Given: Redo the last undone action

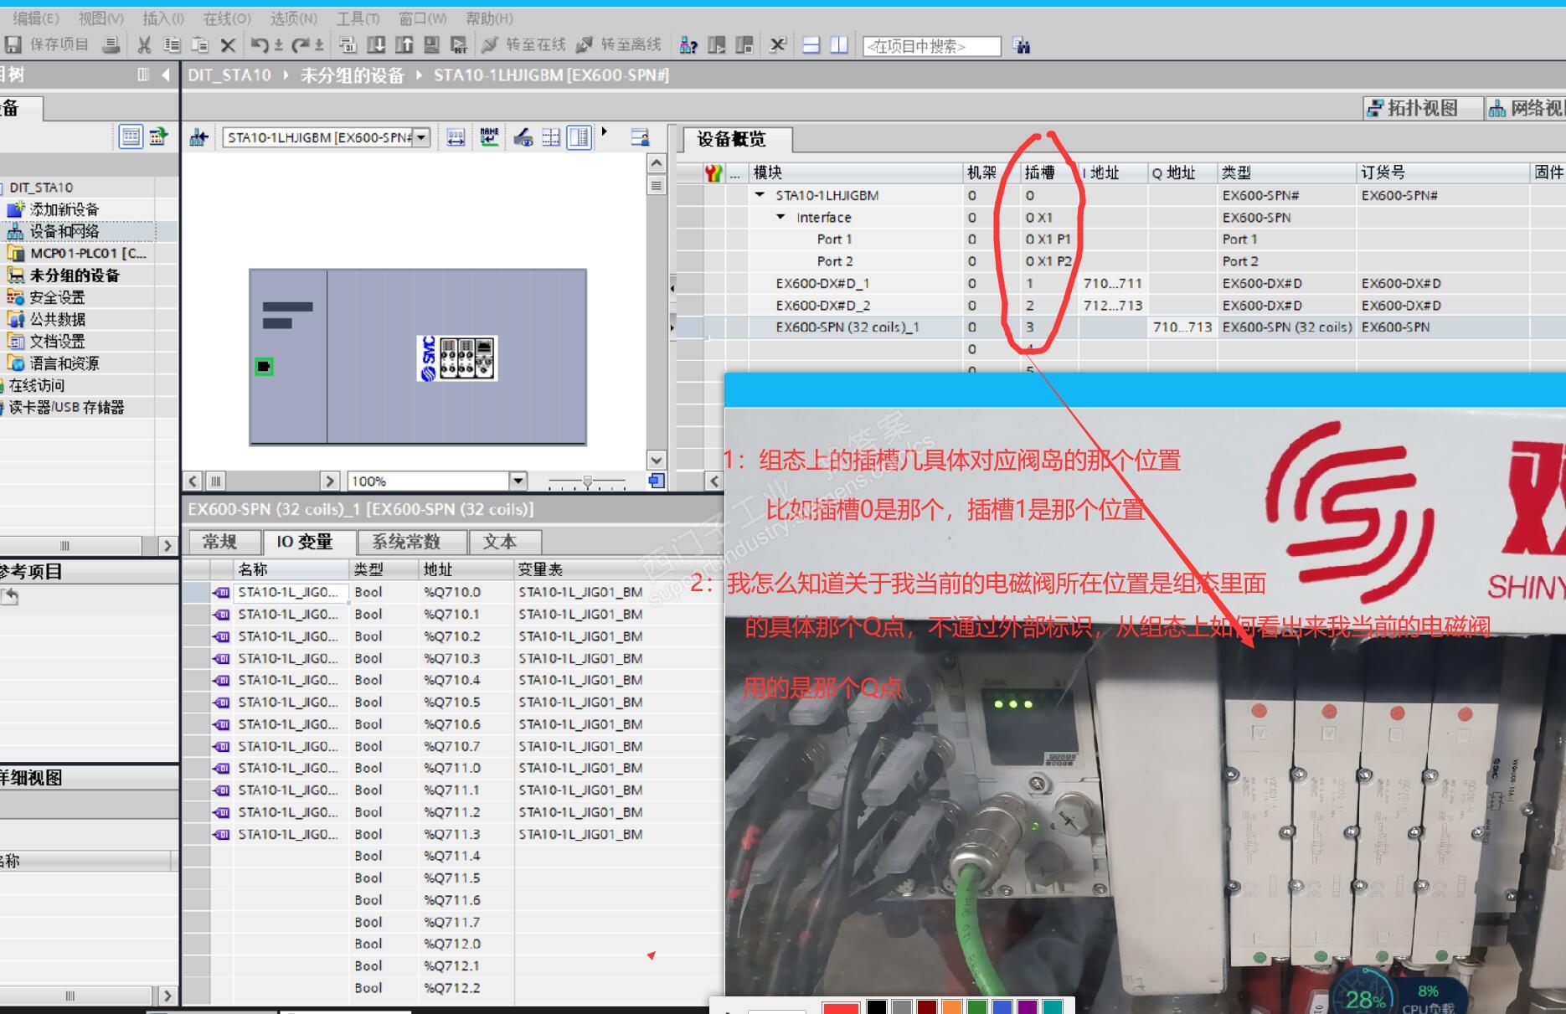Looking at the screenshot, I should click(x=301, y=45).
